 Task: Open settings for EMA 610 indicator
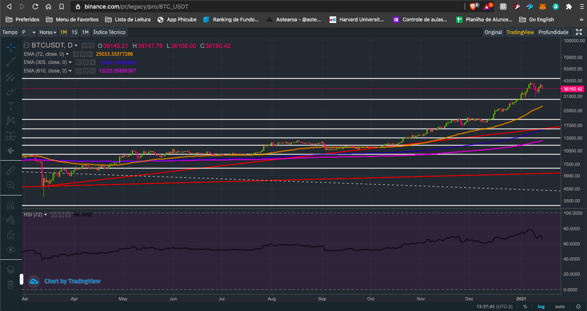point(86,71)
